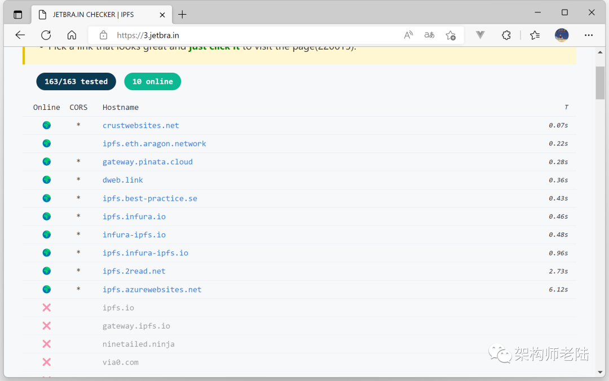Click globe icon for gateway.pinata.cloud
Image resolution: width=609 pixels, height=381 pixels.
[47, 162]
